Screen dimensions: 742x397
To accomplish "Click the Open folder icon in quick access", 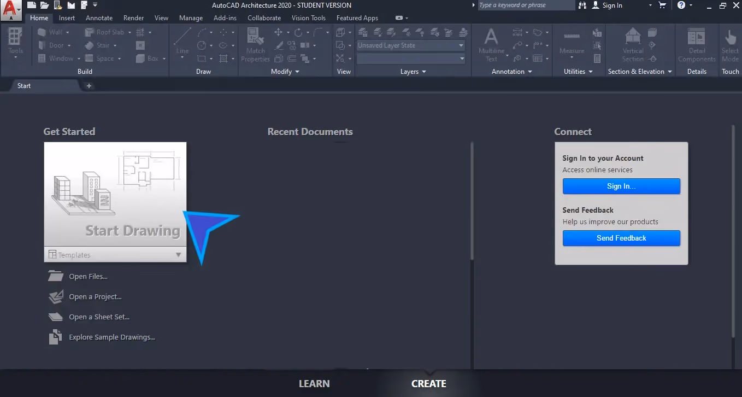I will (x=45, y=5).
